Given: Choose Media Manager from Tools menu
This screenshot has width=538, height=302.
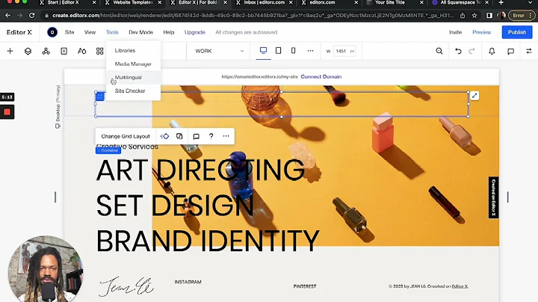Looking at the screenshot, I should 133,64.
